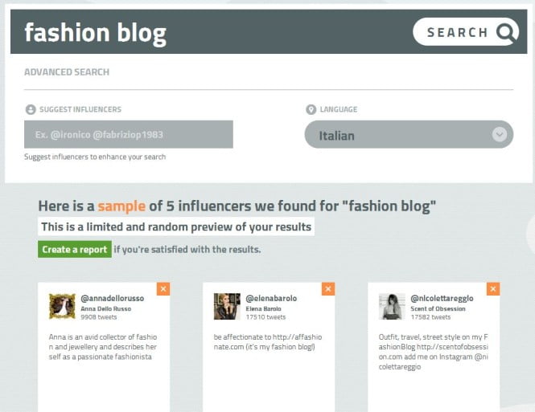Close the @nicolettareggio influencer card

492,289
